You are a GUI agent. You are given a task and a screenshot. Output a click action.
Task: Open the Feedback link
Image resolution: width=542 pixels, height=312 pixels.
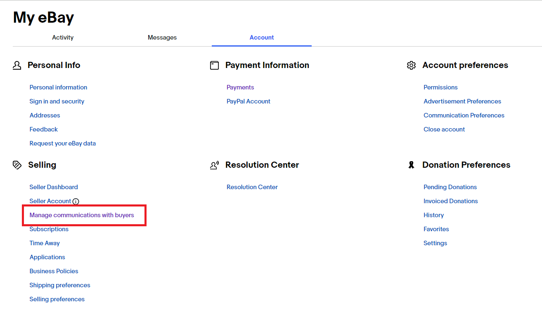(44, 129)
